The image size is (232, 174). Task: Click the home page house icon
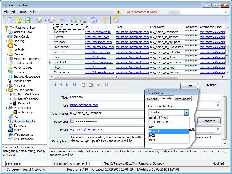pos(116,20)
